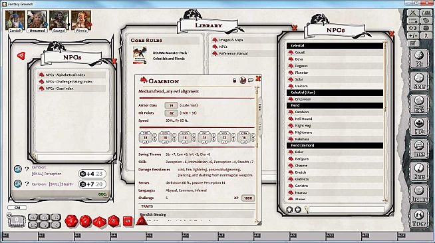The image size is (435, 243).
Task: Click the Cambion token portrait icon
Action: tap(243, 81)
